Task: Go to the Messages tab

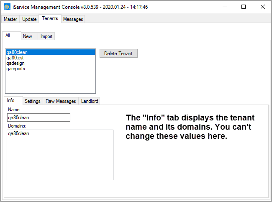Action: pyautogui.click(x=73, y=19)
